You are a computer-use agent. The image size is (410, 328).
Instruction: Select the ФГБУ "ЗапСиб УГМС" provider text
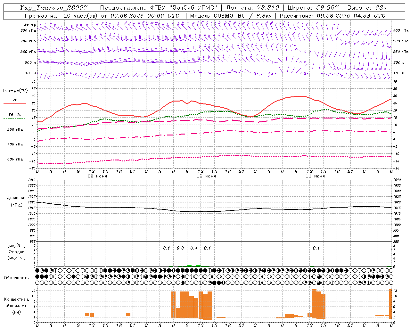(x=184, y=8)
